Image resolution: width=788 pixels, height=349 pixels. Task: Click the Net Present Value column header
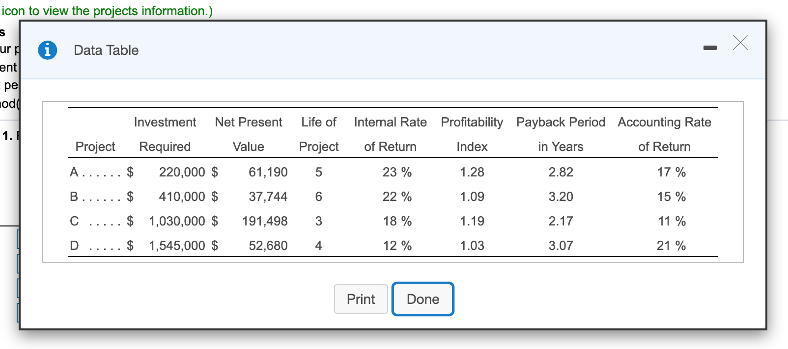click(249, 134)
